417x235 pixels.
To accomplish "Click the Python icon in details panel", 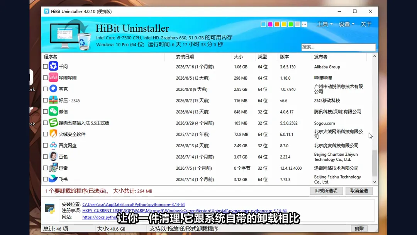I will [50, 209].
